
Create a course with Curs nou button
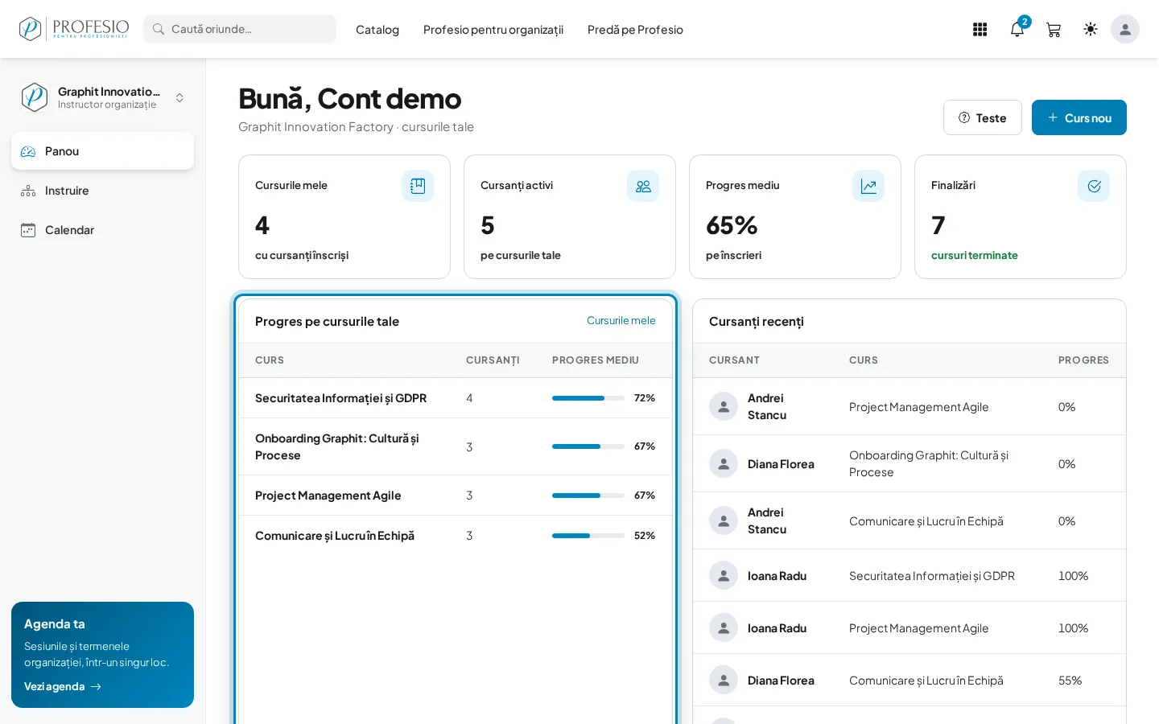pos(1079,117)
